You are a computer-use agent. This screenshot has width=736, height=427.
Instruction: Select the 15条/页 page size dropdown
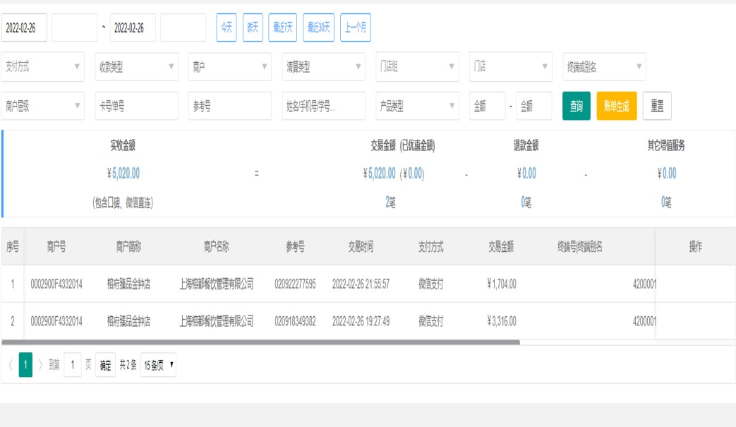159,365
